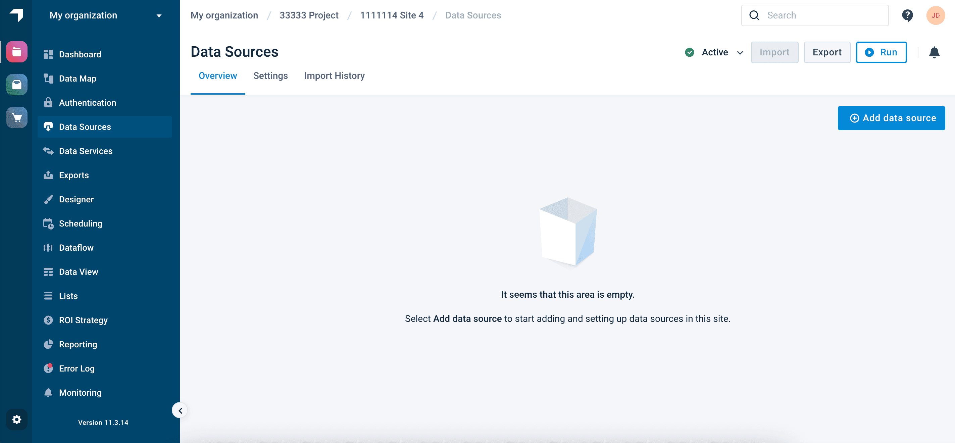Select the green storefront app icon

pyautogui.click(x=16, y=85)
